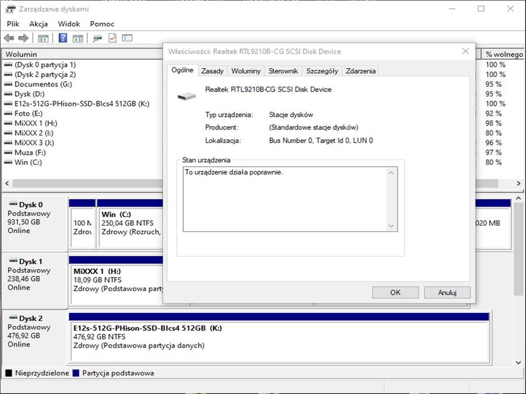Click the '(Standardowe stacje dysków)' producer value
This screenshot has width=526, height=394.
coord(313,128)
